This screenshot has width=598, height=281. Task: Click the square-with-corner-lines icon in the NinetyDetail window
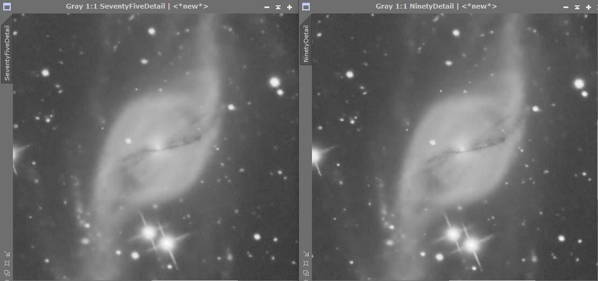(306, 263)
